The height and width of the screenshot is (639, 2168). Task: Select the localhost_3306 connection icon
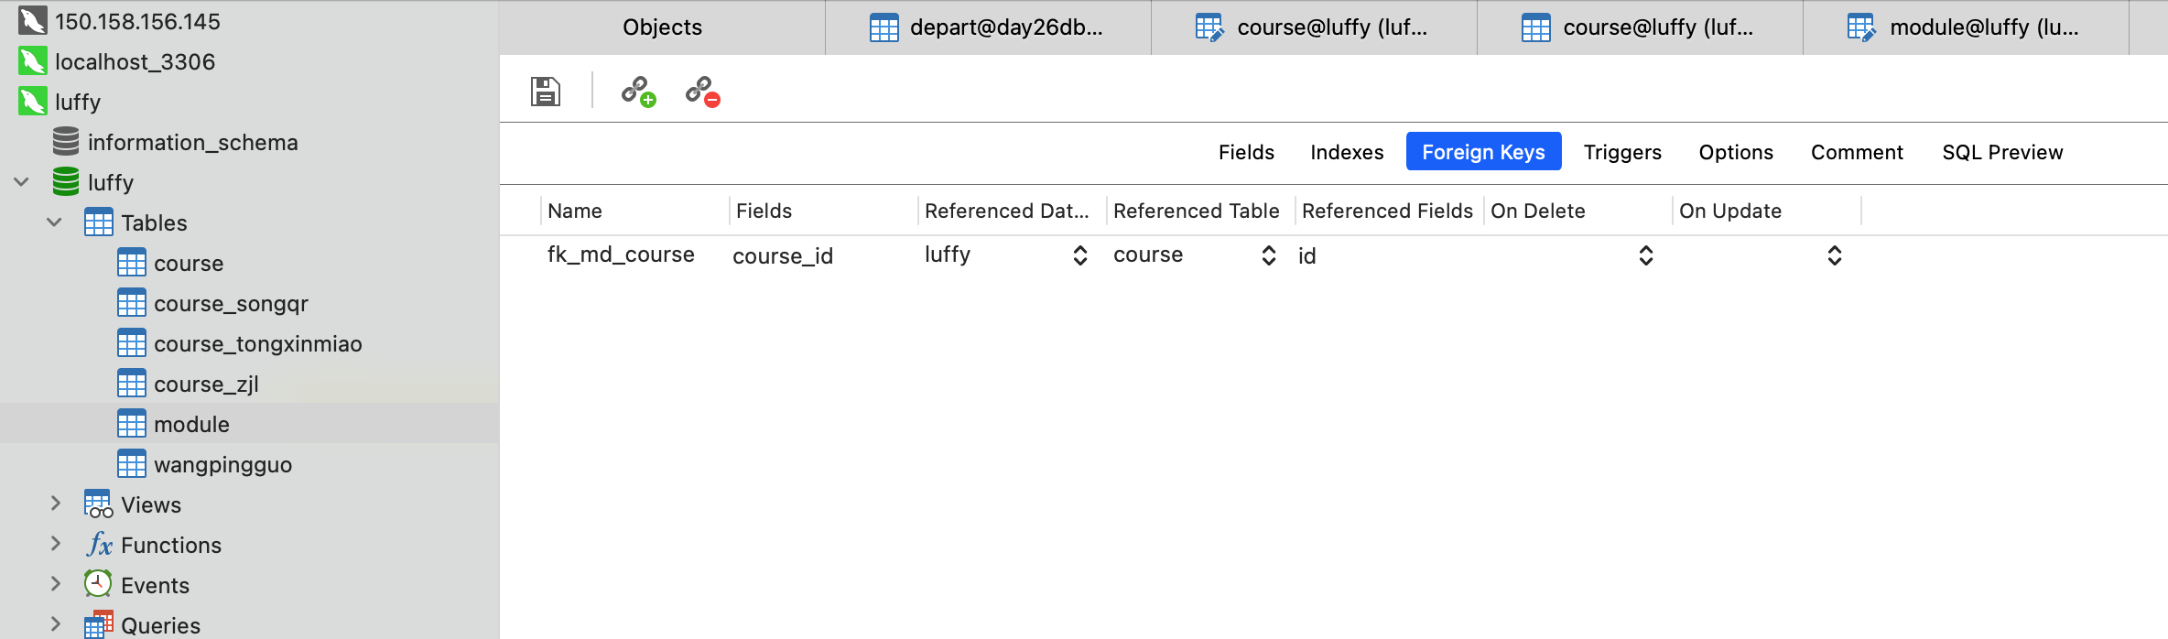(33, 62)
